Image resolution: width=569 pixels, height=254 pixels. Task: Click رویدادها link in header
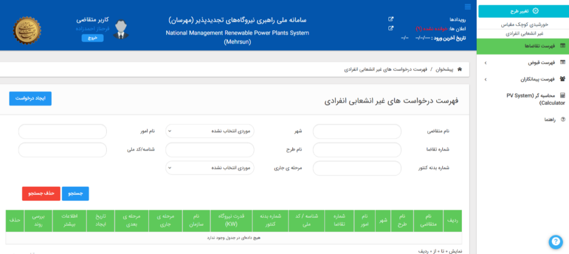457,19
